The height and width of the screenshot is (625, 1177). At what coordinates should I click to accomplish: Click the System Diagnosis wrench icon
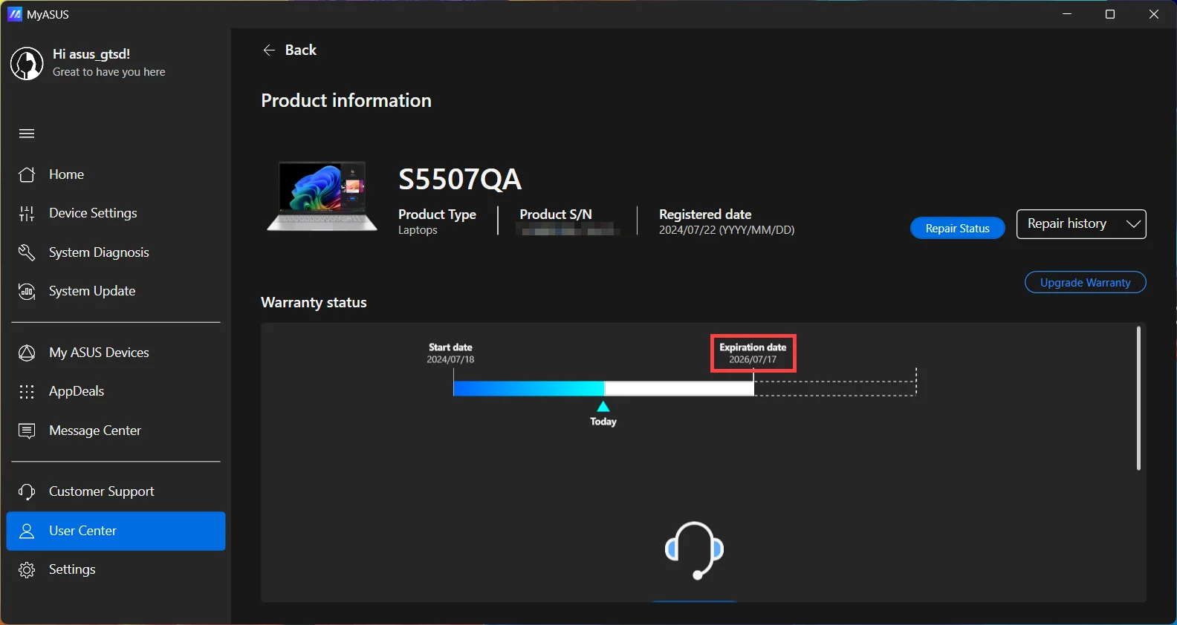[27, 252]
